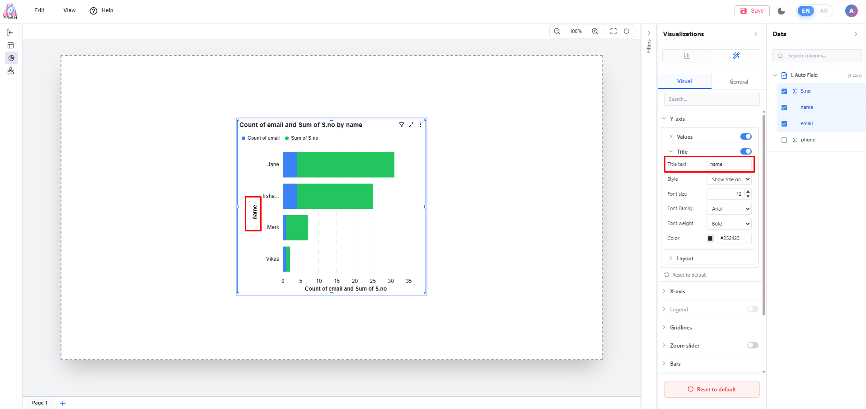
Task: Open the Font weight dropdown
Action: (x=729, y=224)
